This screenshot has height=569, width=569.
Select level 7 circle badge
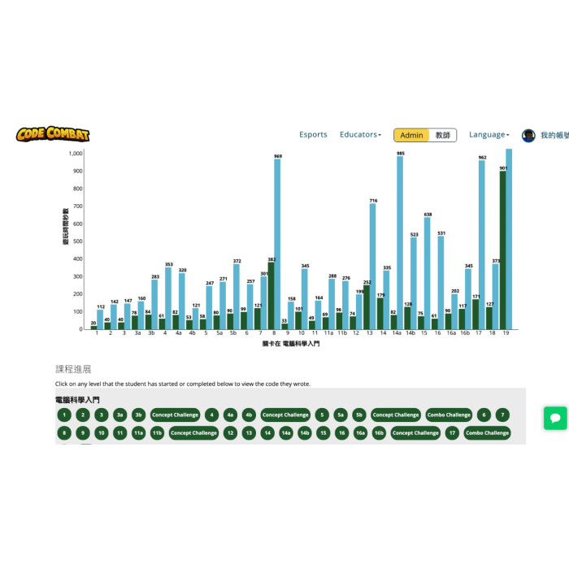[502, 415]
